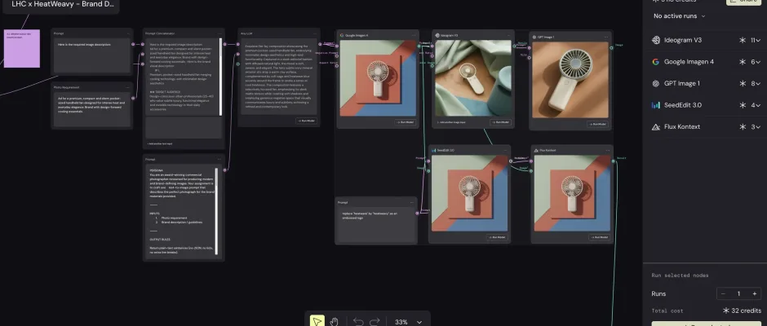Click credit star icon in Ideogram V3 row
767x326 pixels.
pos(742,40)
